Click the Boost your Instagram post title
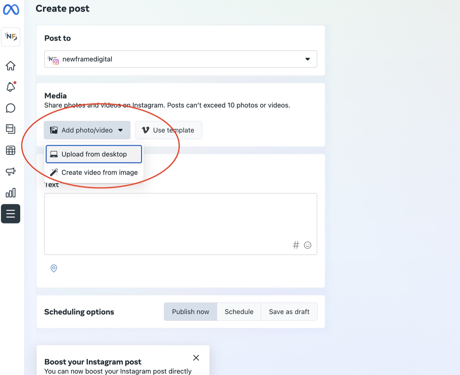Image resolution: width=460 pixels, height=375 pixels. coord(93,362)
